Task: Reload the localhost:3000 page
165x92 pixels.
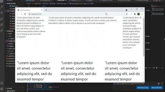Action: [25, 14]
